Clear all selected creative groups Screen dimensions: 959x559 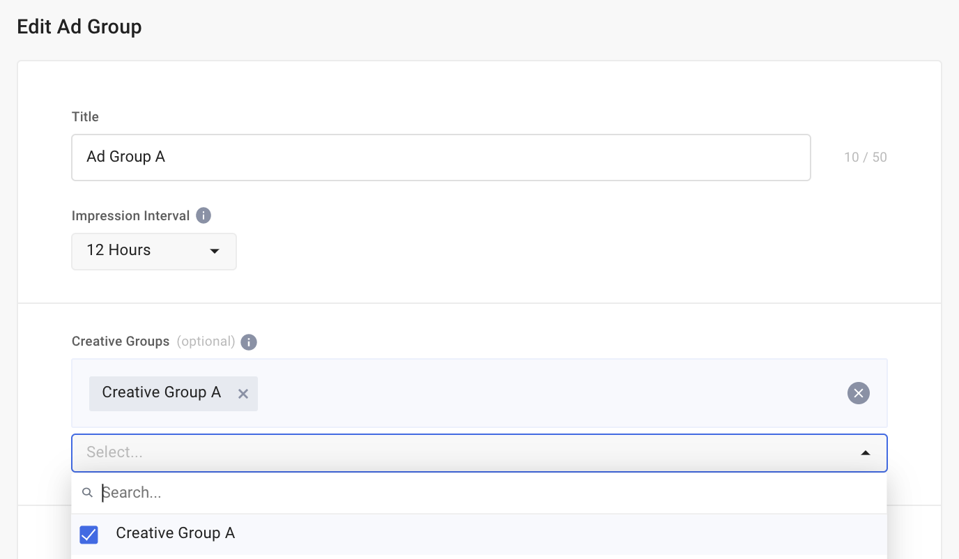[x=858, y=393]
